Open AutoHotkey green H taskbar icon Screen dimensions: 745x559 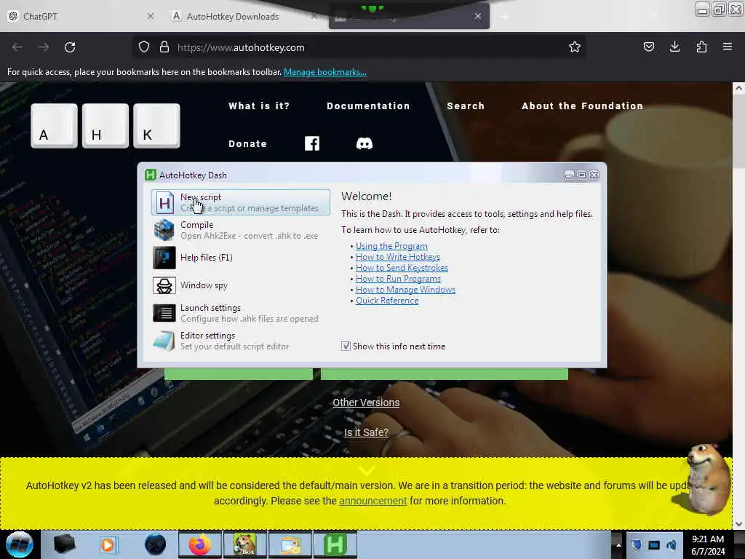(x=335, y=544)
